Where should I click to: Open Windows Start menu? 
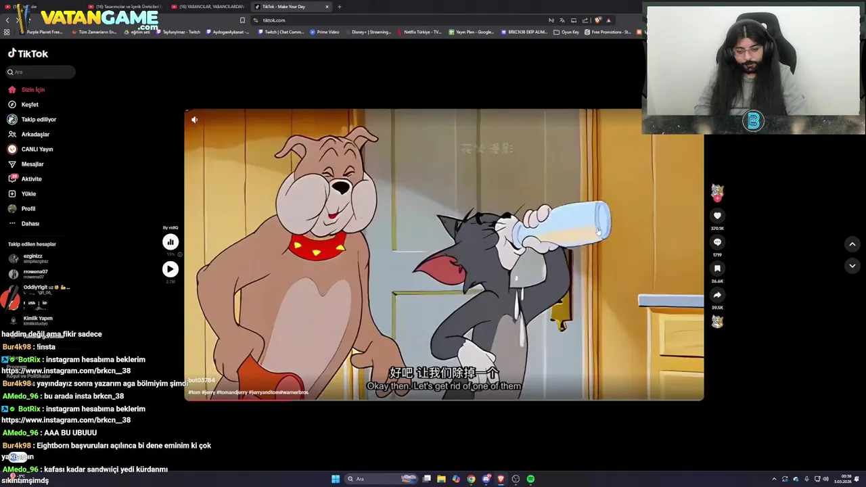click(336, 479)
